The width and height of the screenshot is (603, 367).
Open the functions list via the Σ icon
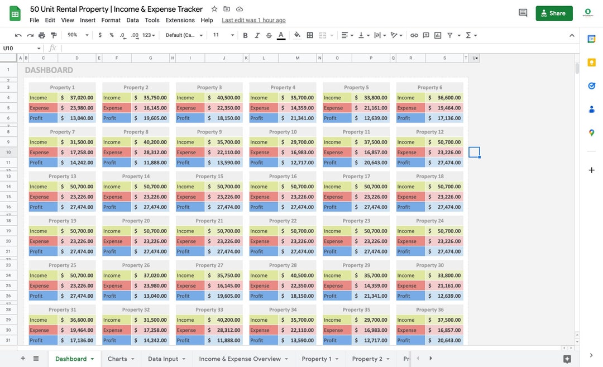[x=469, y=35]
